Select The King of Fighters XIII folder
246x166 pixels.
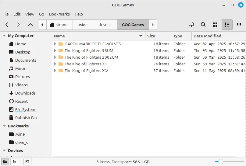tap(86, 64)
